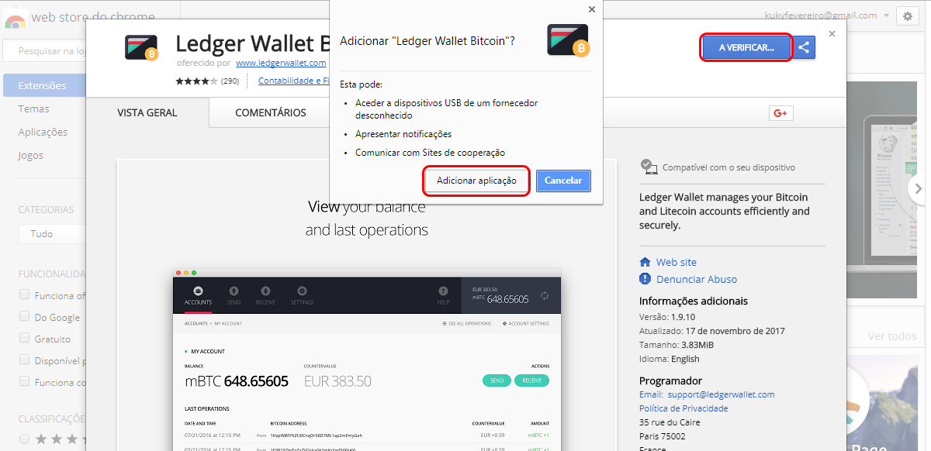Image resolution: width=931 pixels, height=451 pixels.
Task: Click the Ledger Wallet icon beside the extension title
Action: [x=142, y=47]
